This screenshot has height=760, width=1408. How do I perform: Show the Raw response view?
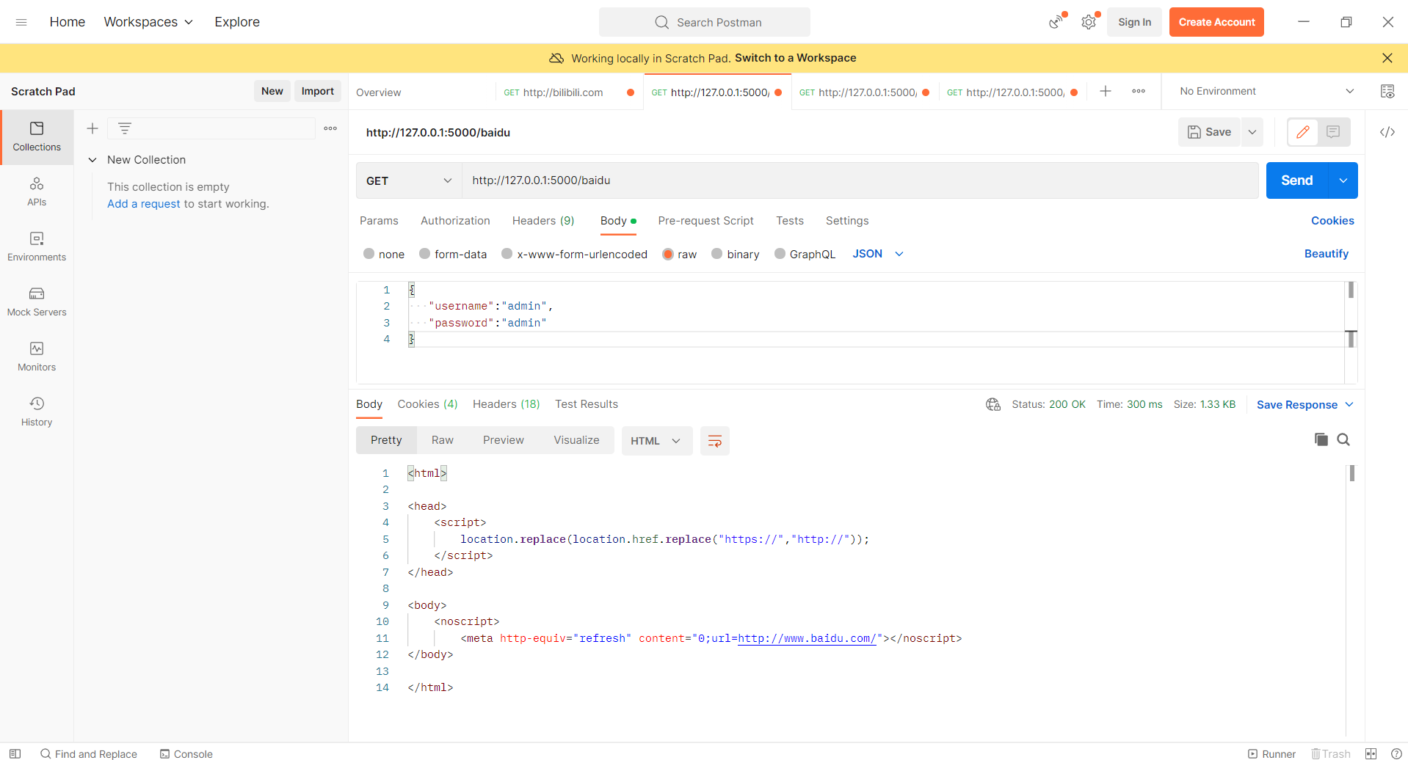[443, 440]
